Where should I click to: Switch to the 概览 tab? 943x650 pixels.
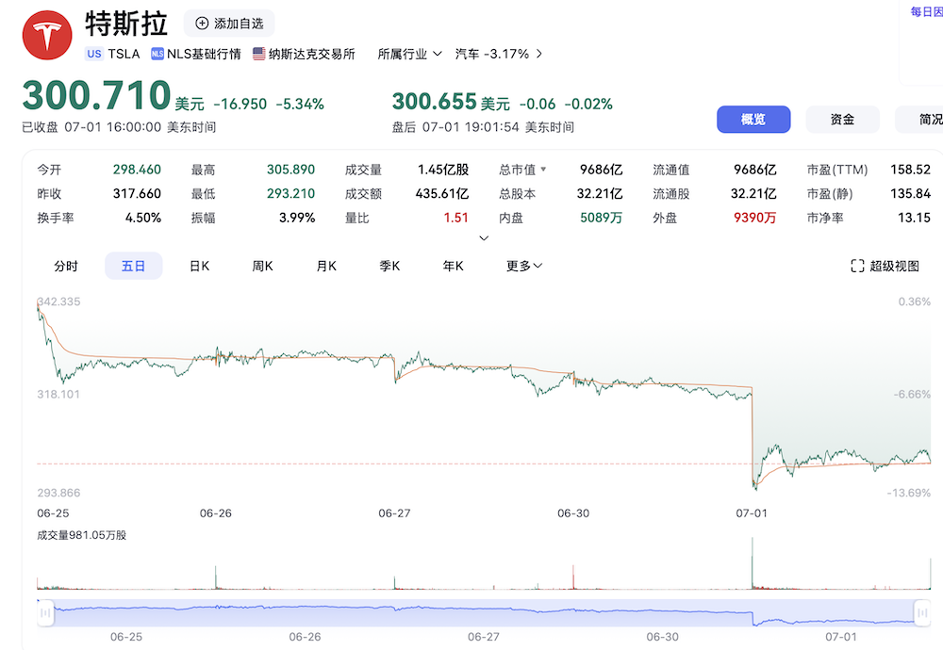click(x=753, y=120)
